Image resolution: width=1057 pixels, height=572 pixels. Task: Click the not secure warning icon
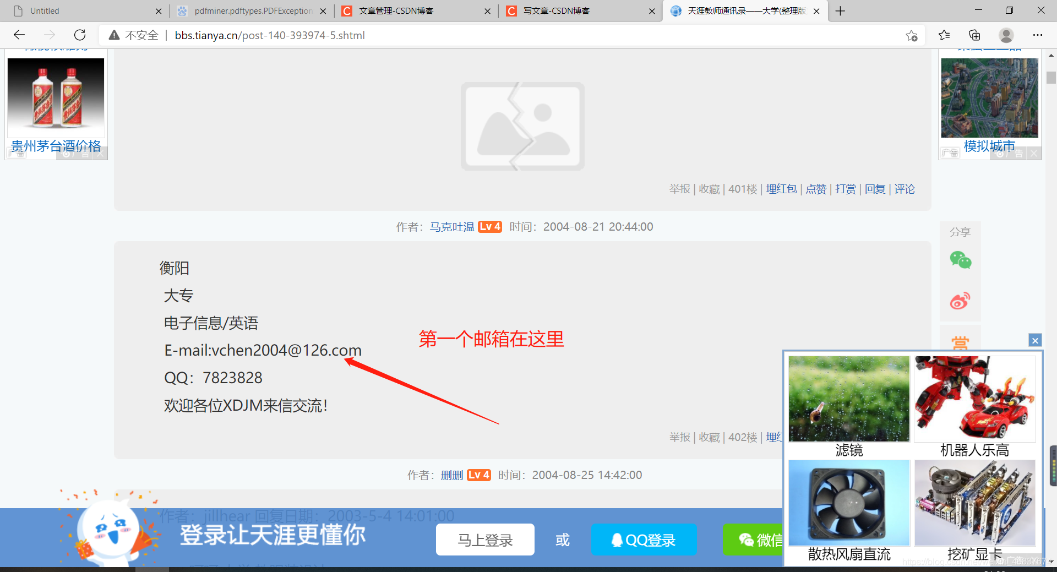coord(114,35)
